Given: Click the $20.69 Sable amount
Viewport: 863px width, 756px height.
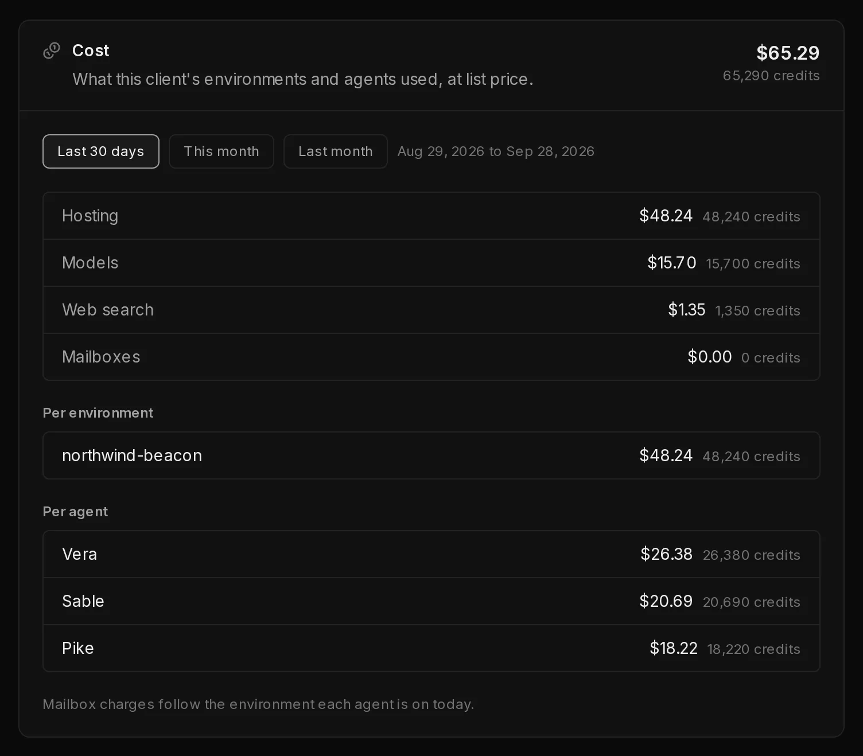Looking at the screenshot, I should 666,601.
